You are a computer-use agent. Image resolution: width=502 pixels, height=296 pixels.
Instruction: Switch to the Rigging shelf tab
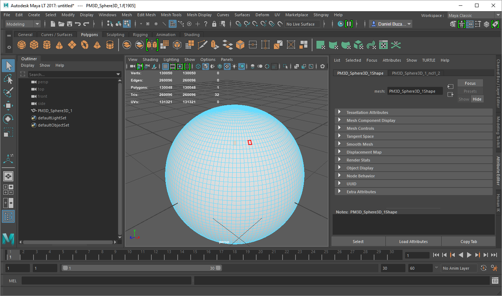140,35
